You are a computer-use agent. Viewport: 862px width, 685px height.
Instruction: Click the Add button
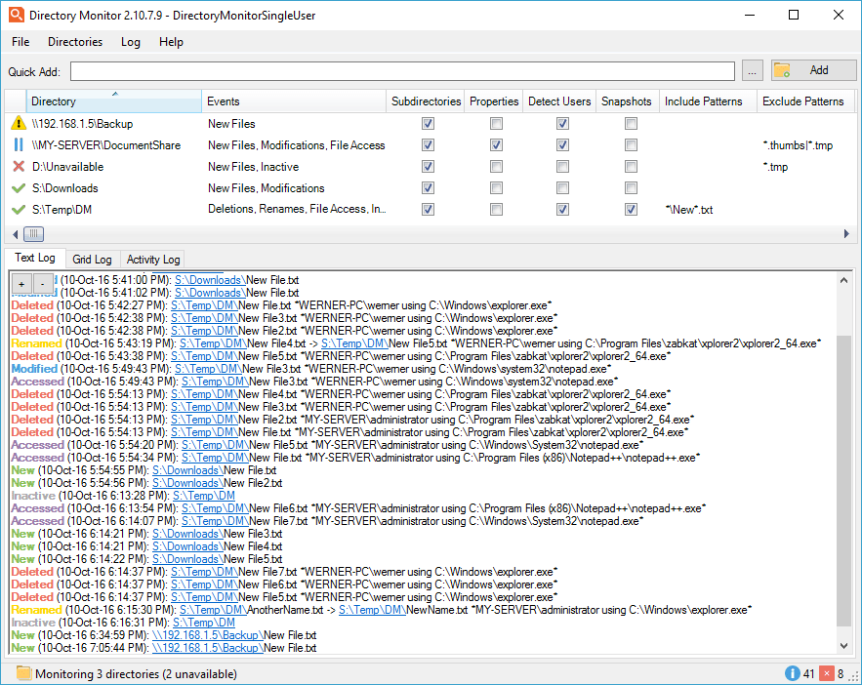pos(813,70)
